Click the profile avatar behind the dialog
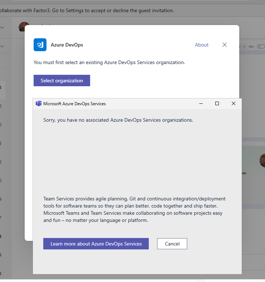 pyautogui.click(x=24, y=26)
